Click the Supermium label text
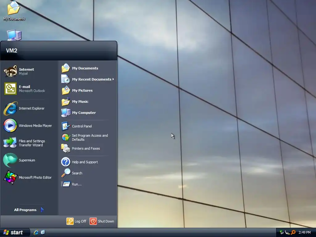 click(x=27, y=160)
